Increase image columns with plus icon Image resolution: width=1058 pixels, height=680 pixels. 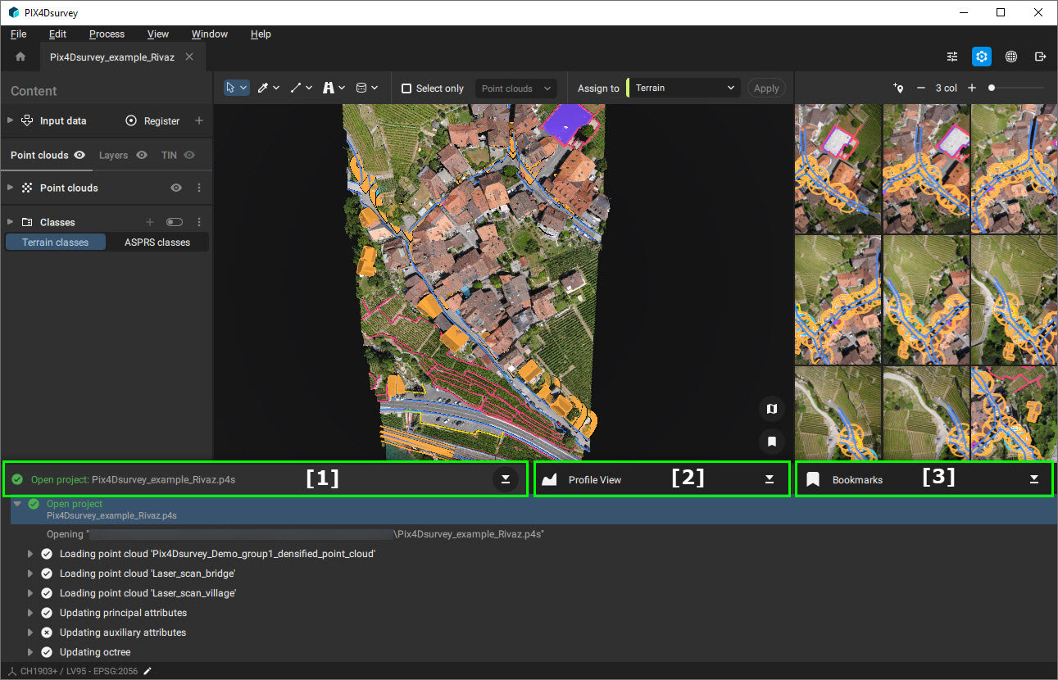click(972, 88)
